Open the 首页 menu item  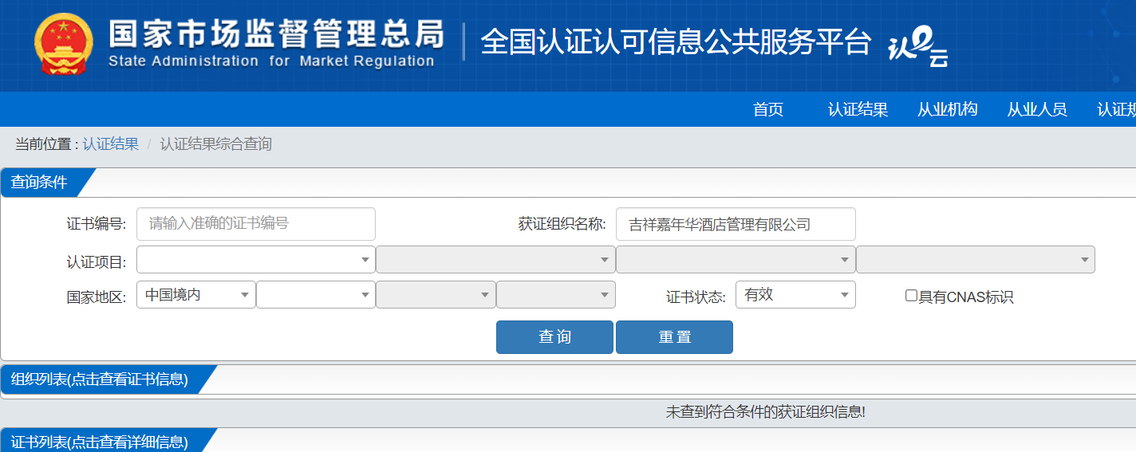768,110
